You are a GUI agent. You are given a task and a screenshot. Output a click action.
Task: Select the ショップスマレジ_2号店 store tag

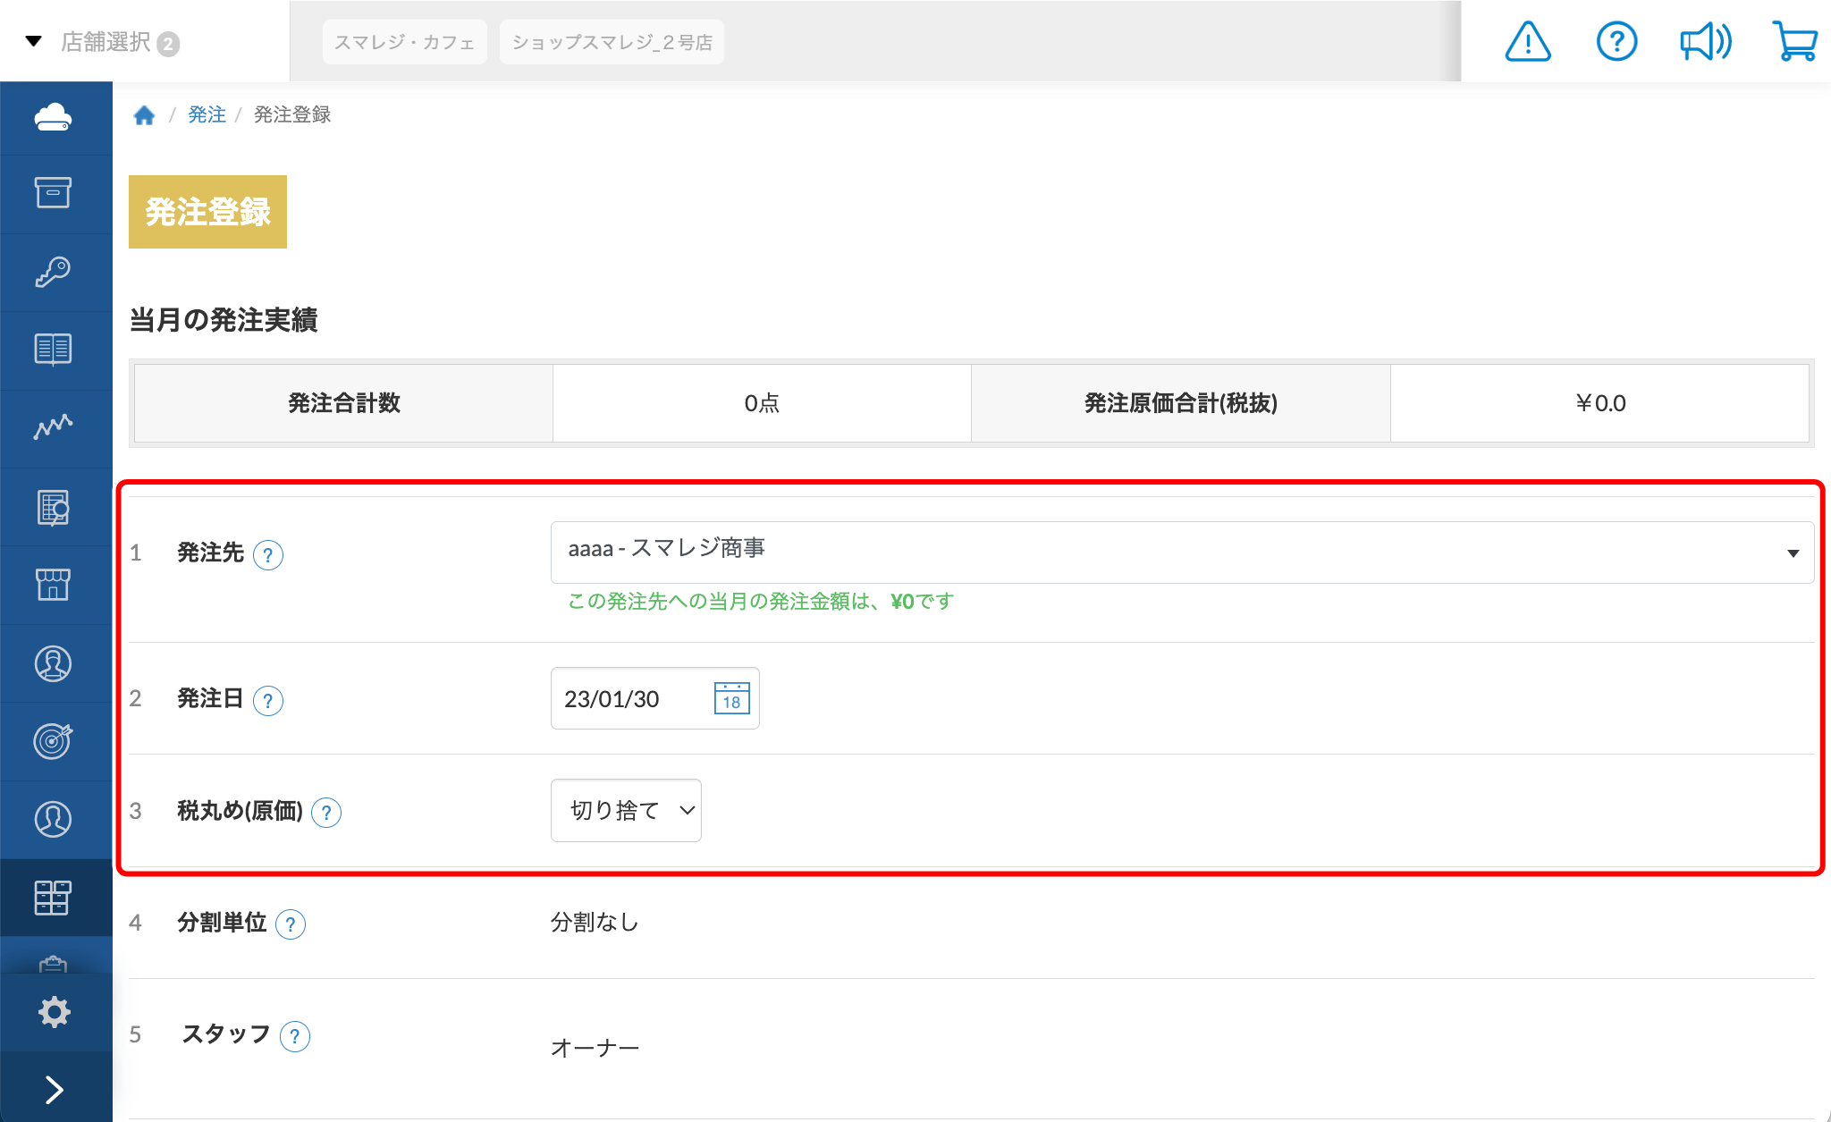(612, 42)
